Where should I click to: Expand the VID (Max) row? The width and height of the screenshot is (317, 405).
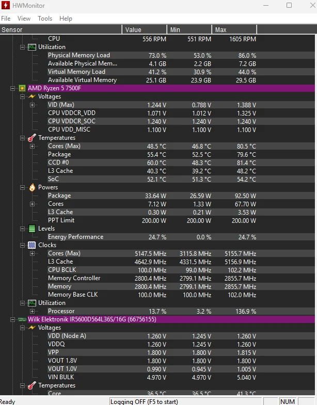[32, 105]
